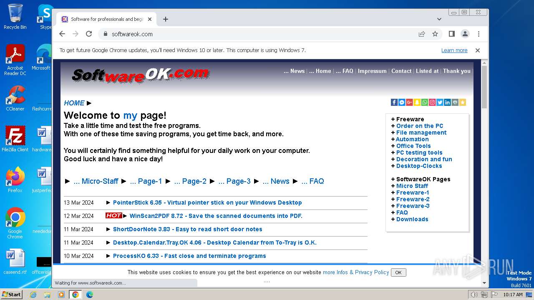The image size is (534, 300).
Task: Open more Infos & Privacy Policy link
Action: coord(356,272)
